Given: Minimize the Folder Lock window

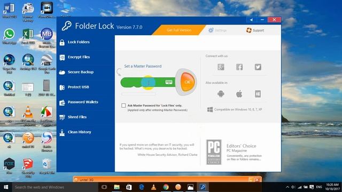Looking at the screenshot, I should pyautogui.click(x=262, y=20).
